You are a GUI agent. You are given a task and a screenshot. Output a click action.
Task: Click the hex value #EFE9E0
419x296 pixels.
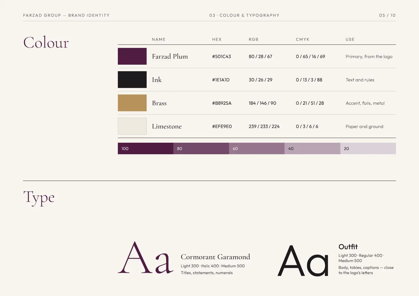click(222, 127)
